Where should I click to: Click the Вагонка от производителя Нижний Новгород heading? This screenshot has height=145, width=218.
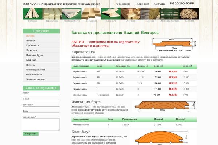(115, 33)
